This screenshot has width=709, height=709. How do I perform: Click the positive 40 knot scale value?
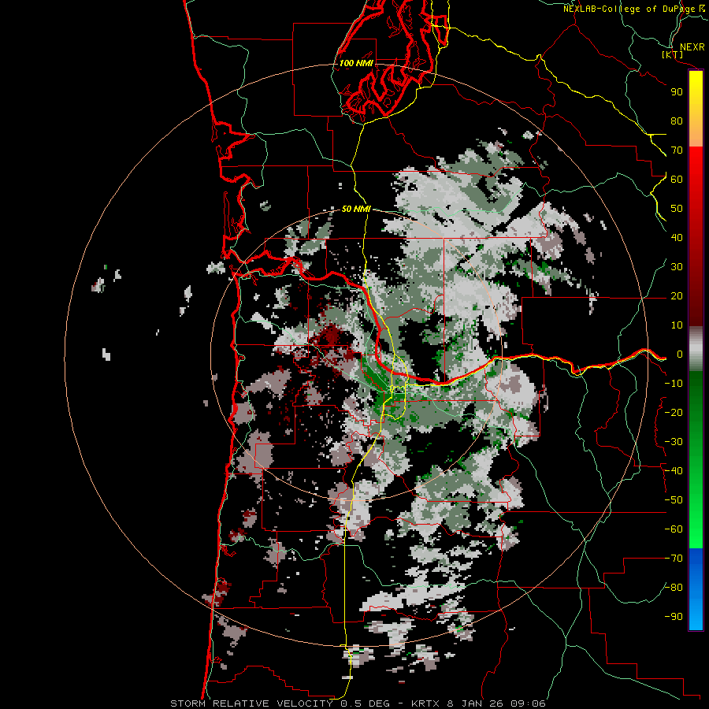(677, 237)
